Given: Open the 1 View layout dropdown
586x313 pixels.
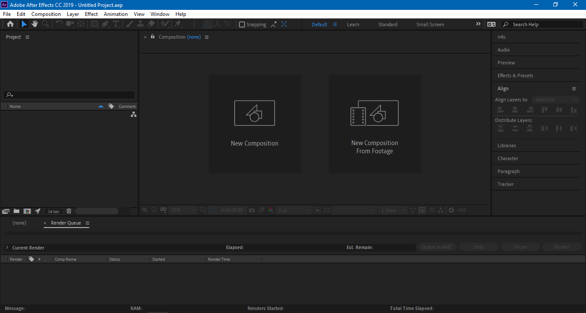Looking at the screenshot, I should point(393,210).
